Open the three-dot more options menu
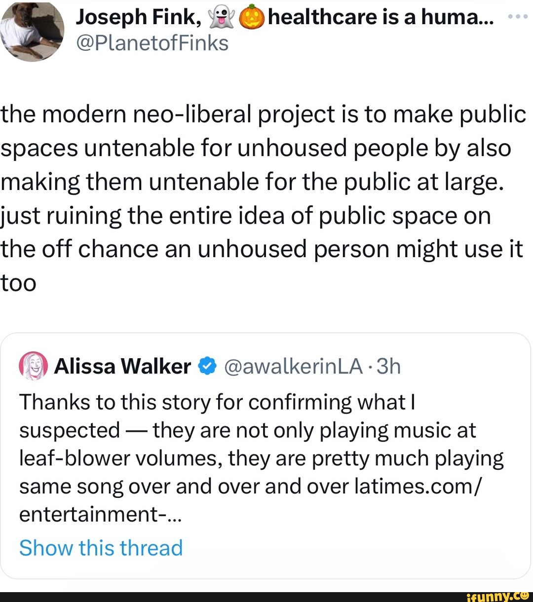The width and height of the screenshot is (533, 602). click(x=517, y=17)
